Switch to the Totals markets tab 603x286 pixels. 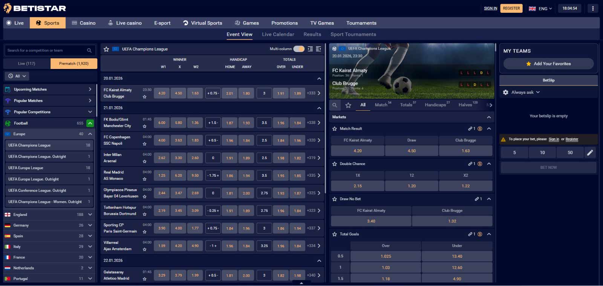click(408, 105)
